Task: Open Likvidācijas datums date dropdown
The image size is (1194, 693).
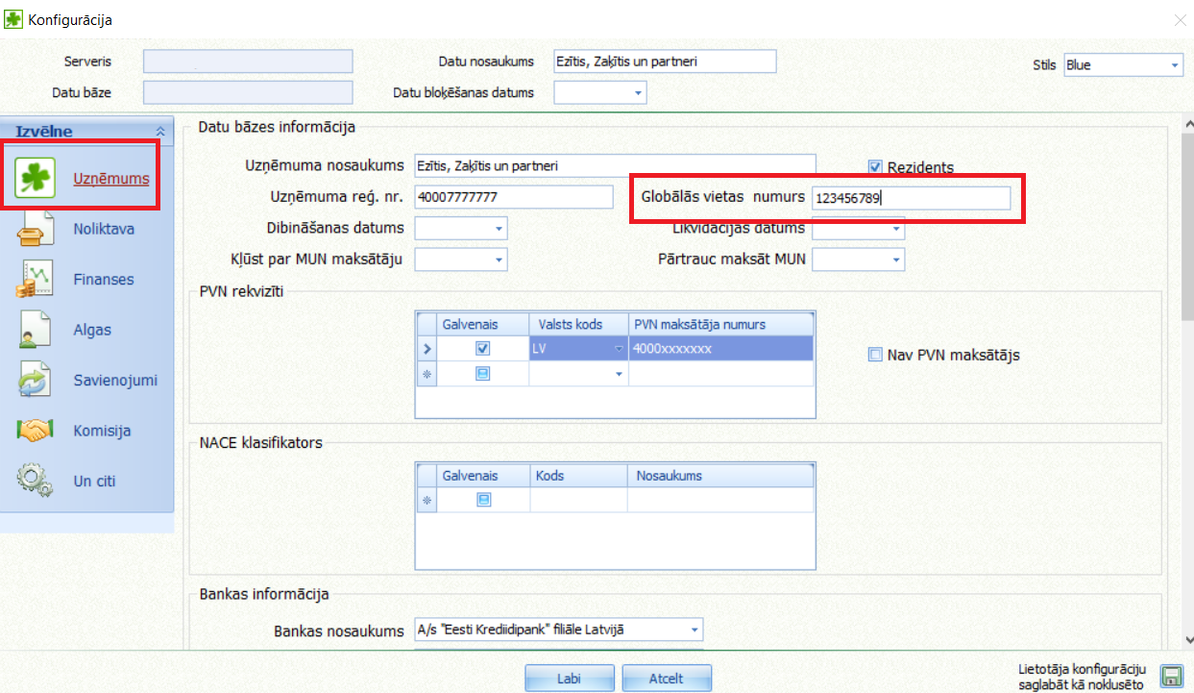Action: click(x=896, y=229)
